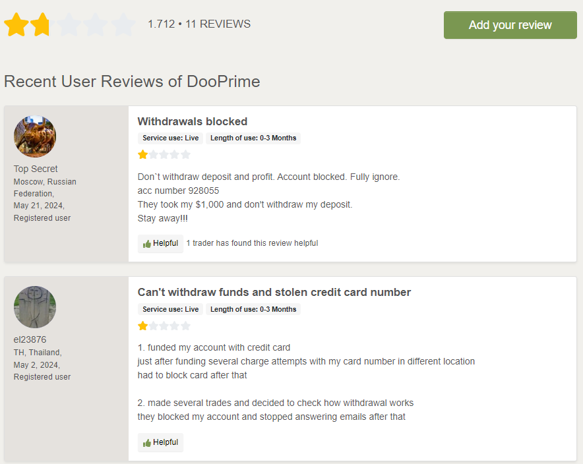The width and height of the screenshot is (583, 464).
Task: Open Can't withdraw funds and stolen credit card title
Action: [x=274, y=293]
